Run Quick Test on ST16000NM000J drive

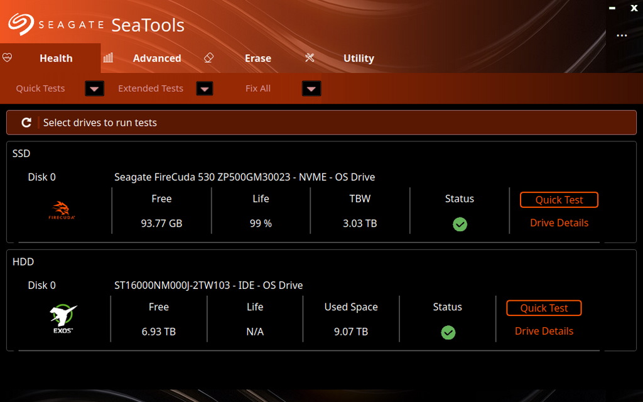544,308
